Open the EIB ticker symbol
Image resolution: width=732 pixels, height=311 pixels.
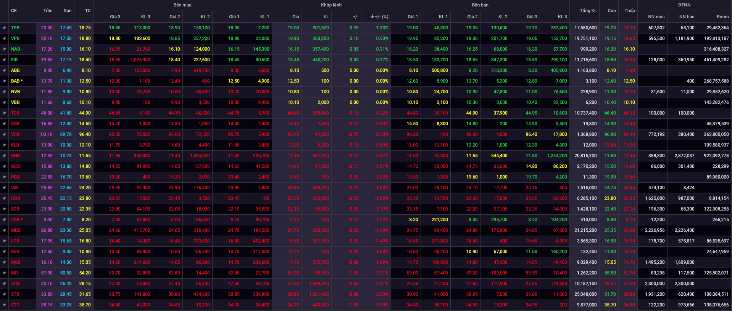pyautogui.click(x=15, y=60)
